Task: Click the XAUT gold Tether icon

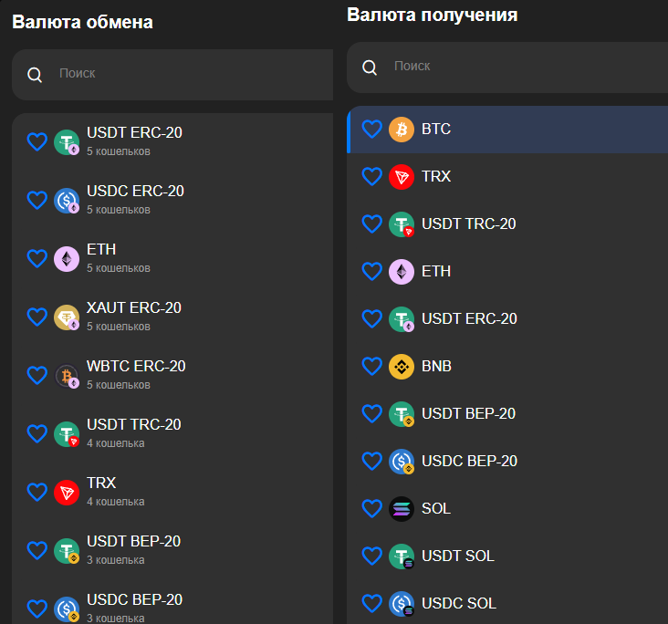Action: (67, 317)
